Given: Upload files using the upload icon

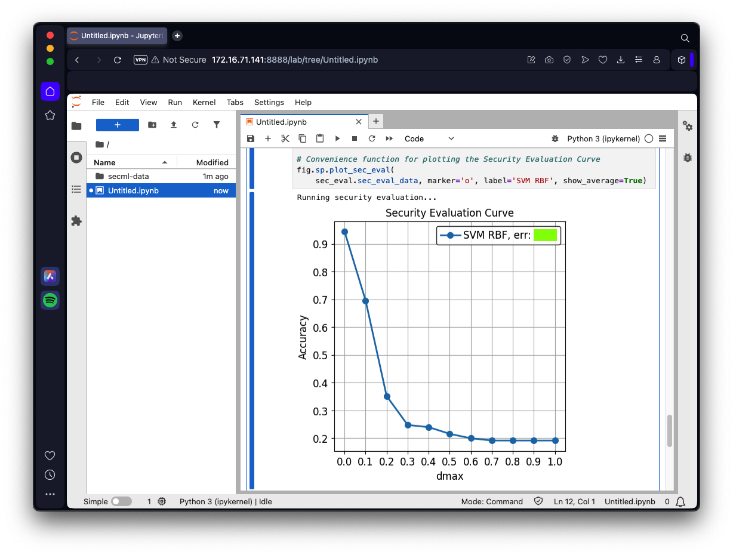Looking at the screenshot, I should pyautogui.click(x=174, y=125).
